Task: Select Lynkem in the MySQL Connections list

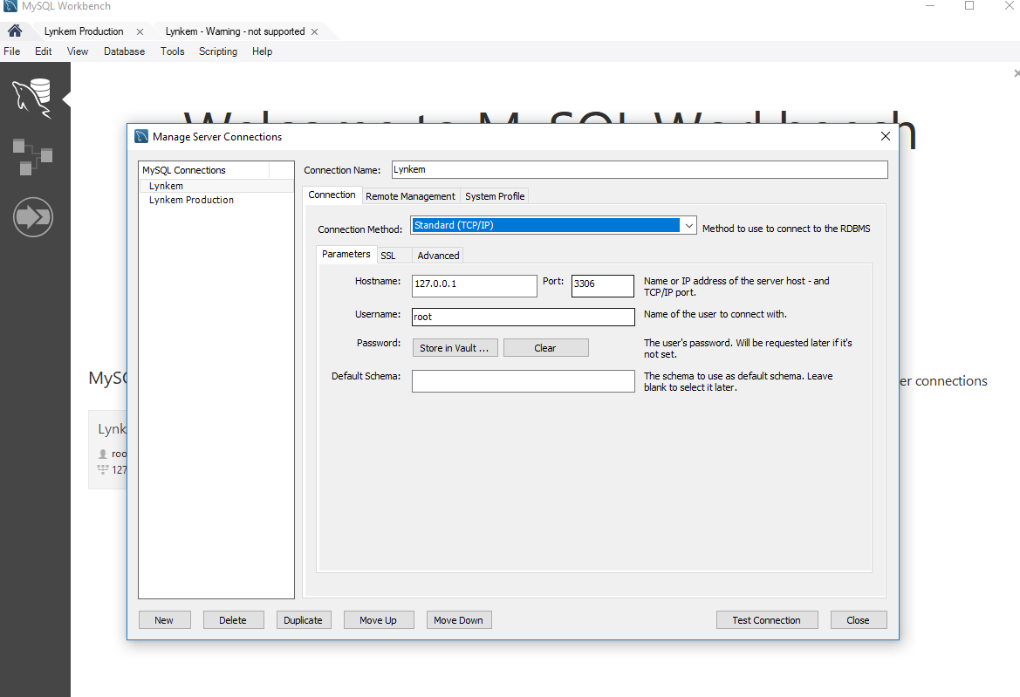Action: pyautogui.click(x=216, y=186)
